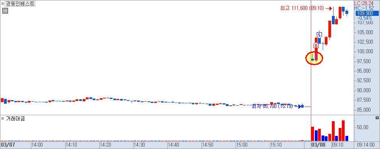Click the small square beside 거래대금

[2, 118]
